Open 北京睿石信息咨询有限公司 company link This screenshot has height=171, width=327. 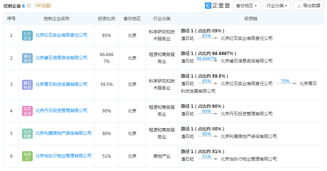(x=61, y=58)
